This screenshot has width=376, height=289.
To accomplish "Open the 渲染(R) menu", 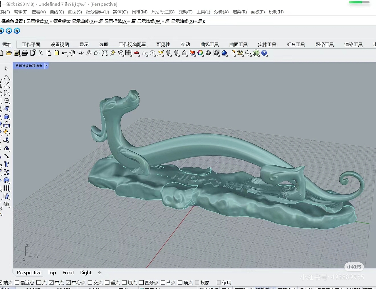I will click(x=240, y=12).
